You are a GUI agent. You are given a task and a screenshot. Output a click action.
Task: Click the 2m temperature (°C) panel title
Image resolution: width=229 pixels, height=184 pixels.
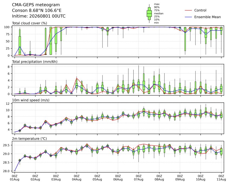click(29, 139)
